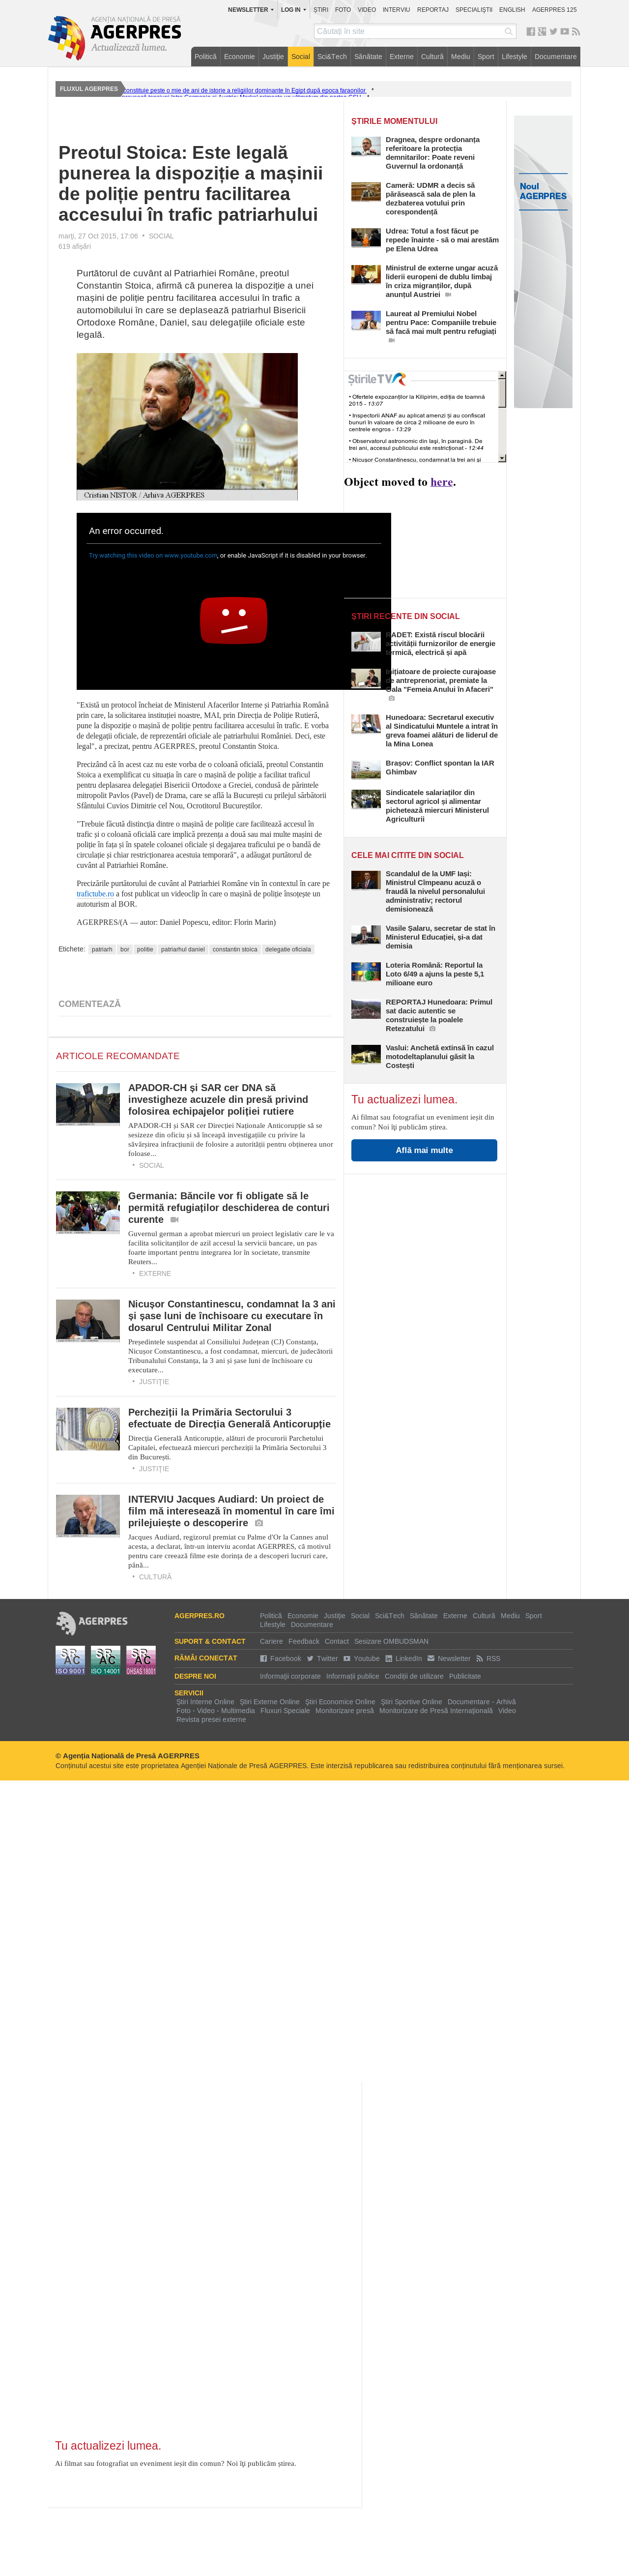The width and height of the screenshot is (629, 2576).
Task: Open headline 'Udrea: Totul a fost făcut pe repede înainte'
Action: [442, 240]
